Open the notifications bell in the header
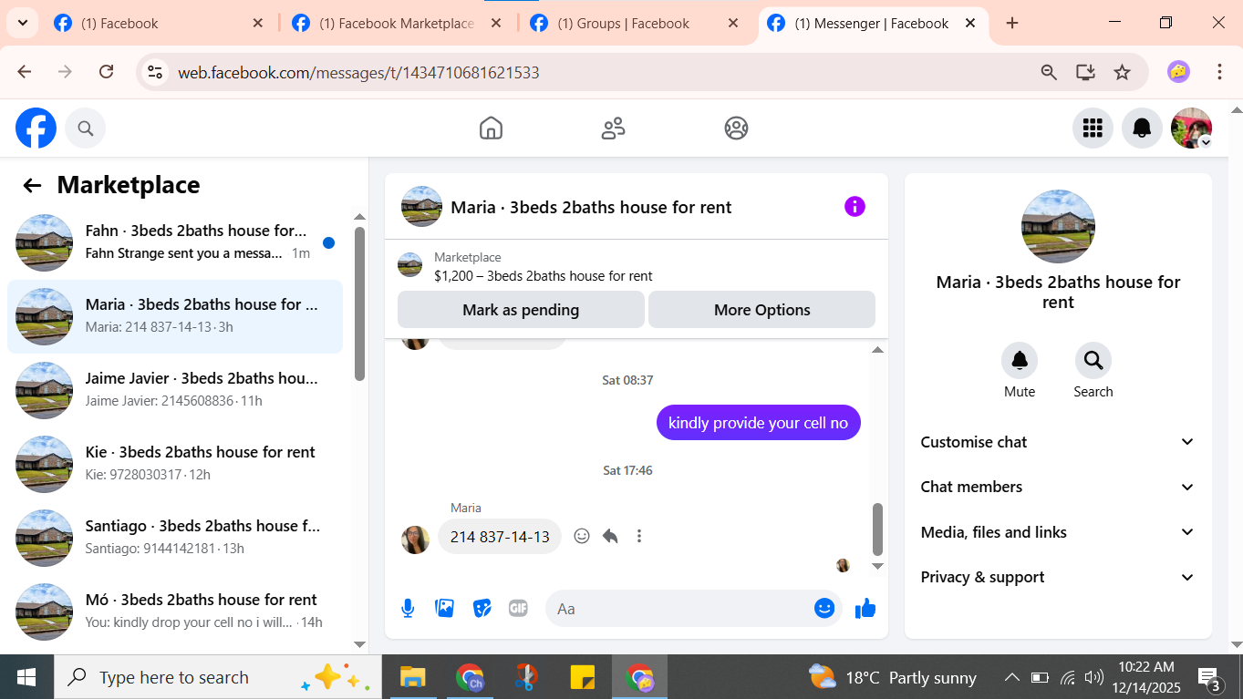Image resolution: width=1243 pixels, height=699 pixels. 1142,128
